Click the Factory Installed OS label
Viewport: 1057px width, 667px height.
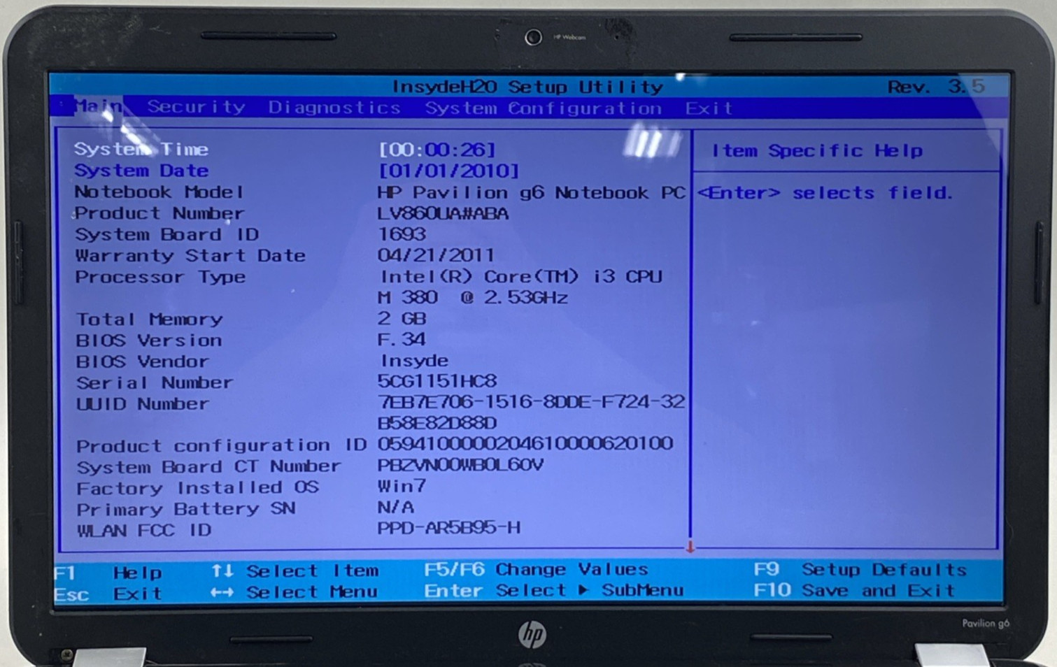(197, 487)
